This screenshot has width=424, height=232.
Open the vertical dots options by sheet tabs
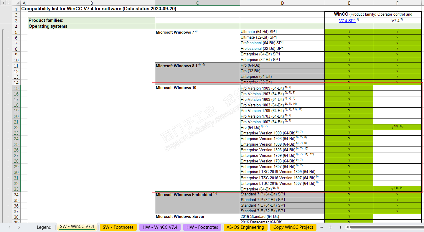click(340, 227)
